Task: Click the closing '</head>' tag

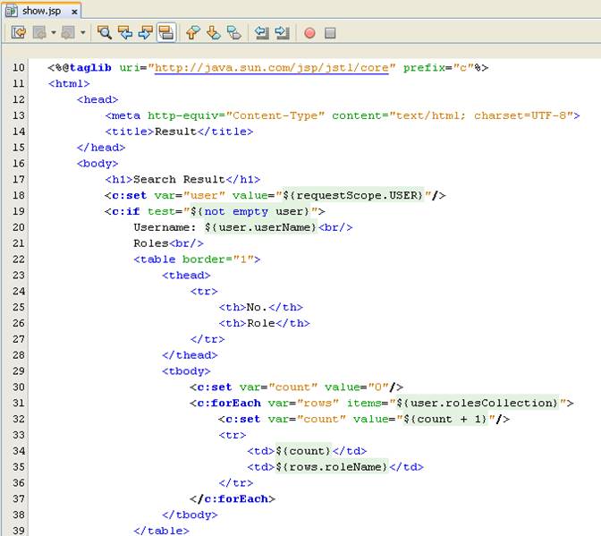Action: coord(101,148)
